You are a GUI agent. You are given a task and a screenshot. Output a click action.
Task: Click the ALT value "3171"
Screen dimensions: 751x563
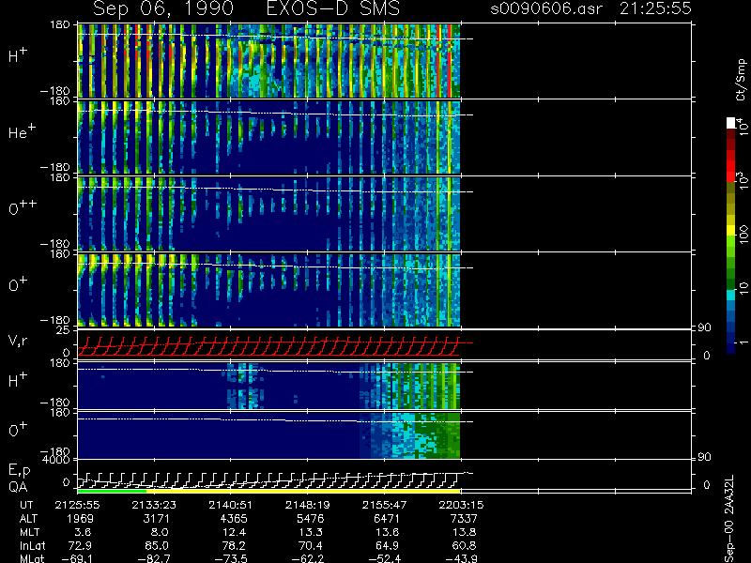pos(157,519)
